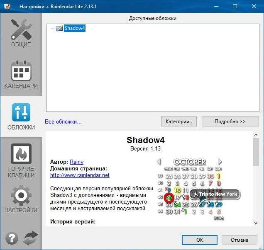
Task: Confirm with the OK button
Action: pos(200,240)
